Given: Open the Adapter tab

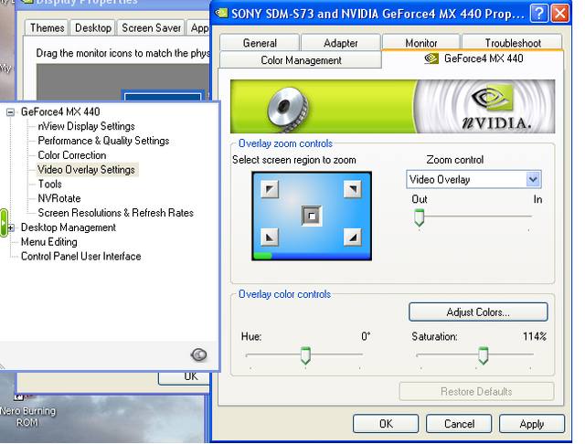Looking at the screenshot, I should coord(341,43).
